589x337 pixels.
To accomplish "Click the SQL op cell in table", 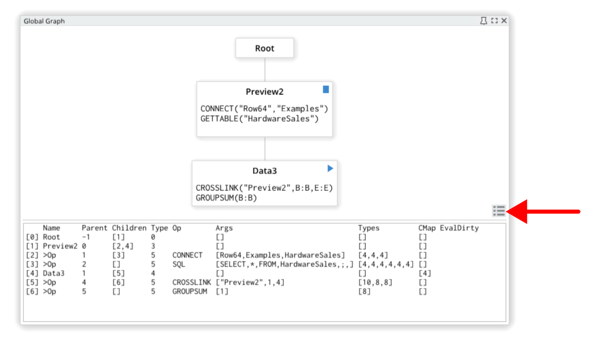I will (x=179, y=264).
